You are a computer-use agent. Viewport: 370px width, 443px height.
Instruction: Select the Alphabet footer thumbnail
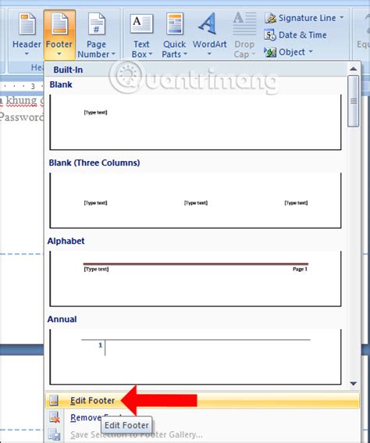click(195, 279)
